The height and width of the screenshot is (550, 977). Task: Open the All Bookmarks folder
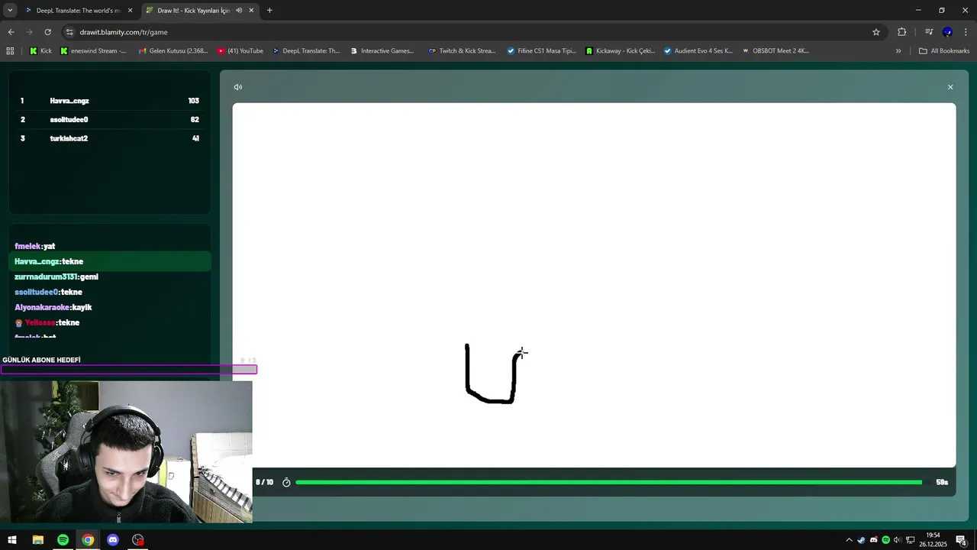click(x=944, y=51)
